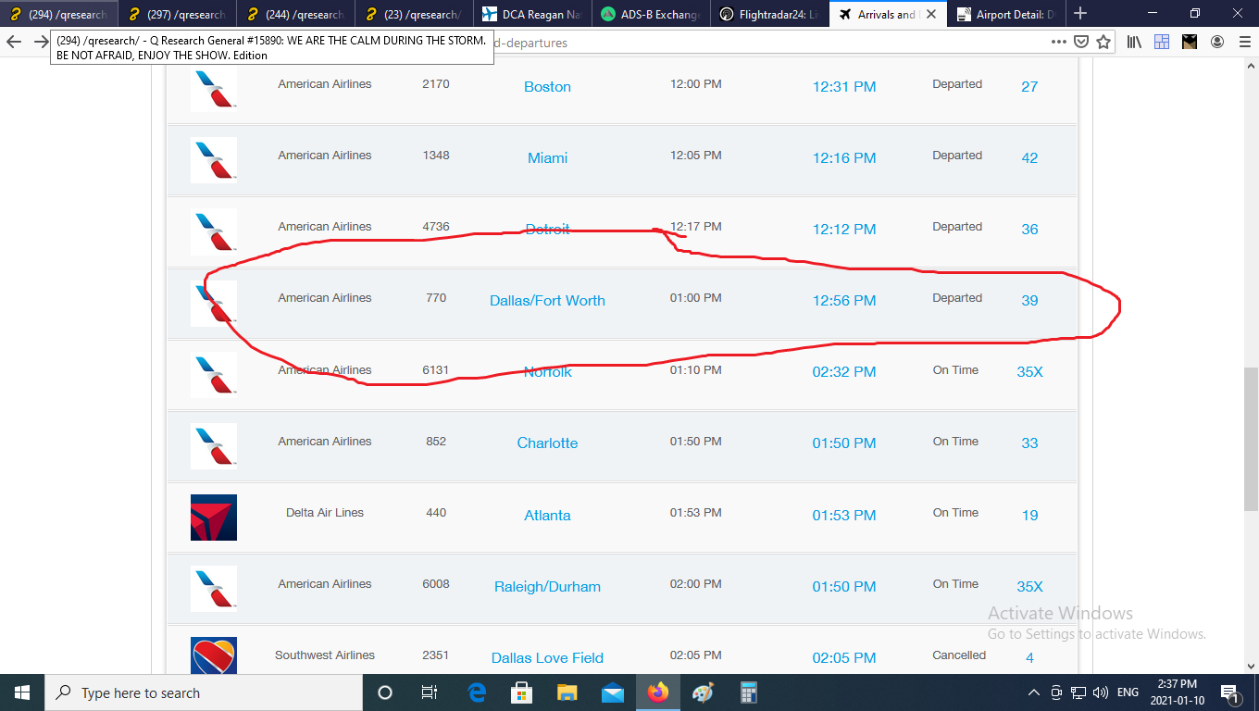Open Firefox hamburger menu
Image resolution: width=1259 pixels, height=711 pixels.
pos(1243,42)
